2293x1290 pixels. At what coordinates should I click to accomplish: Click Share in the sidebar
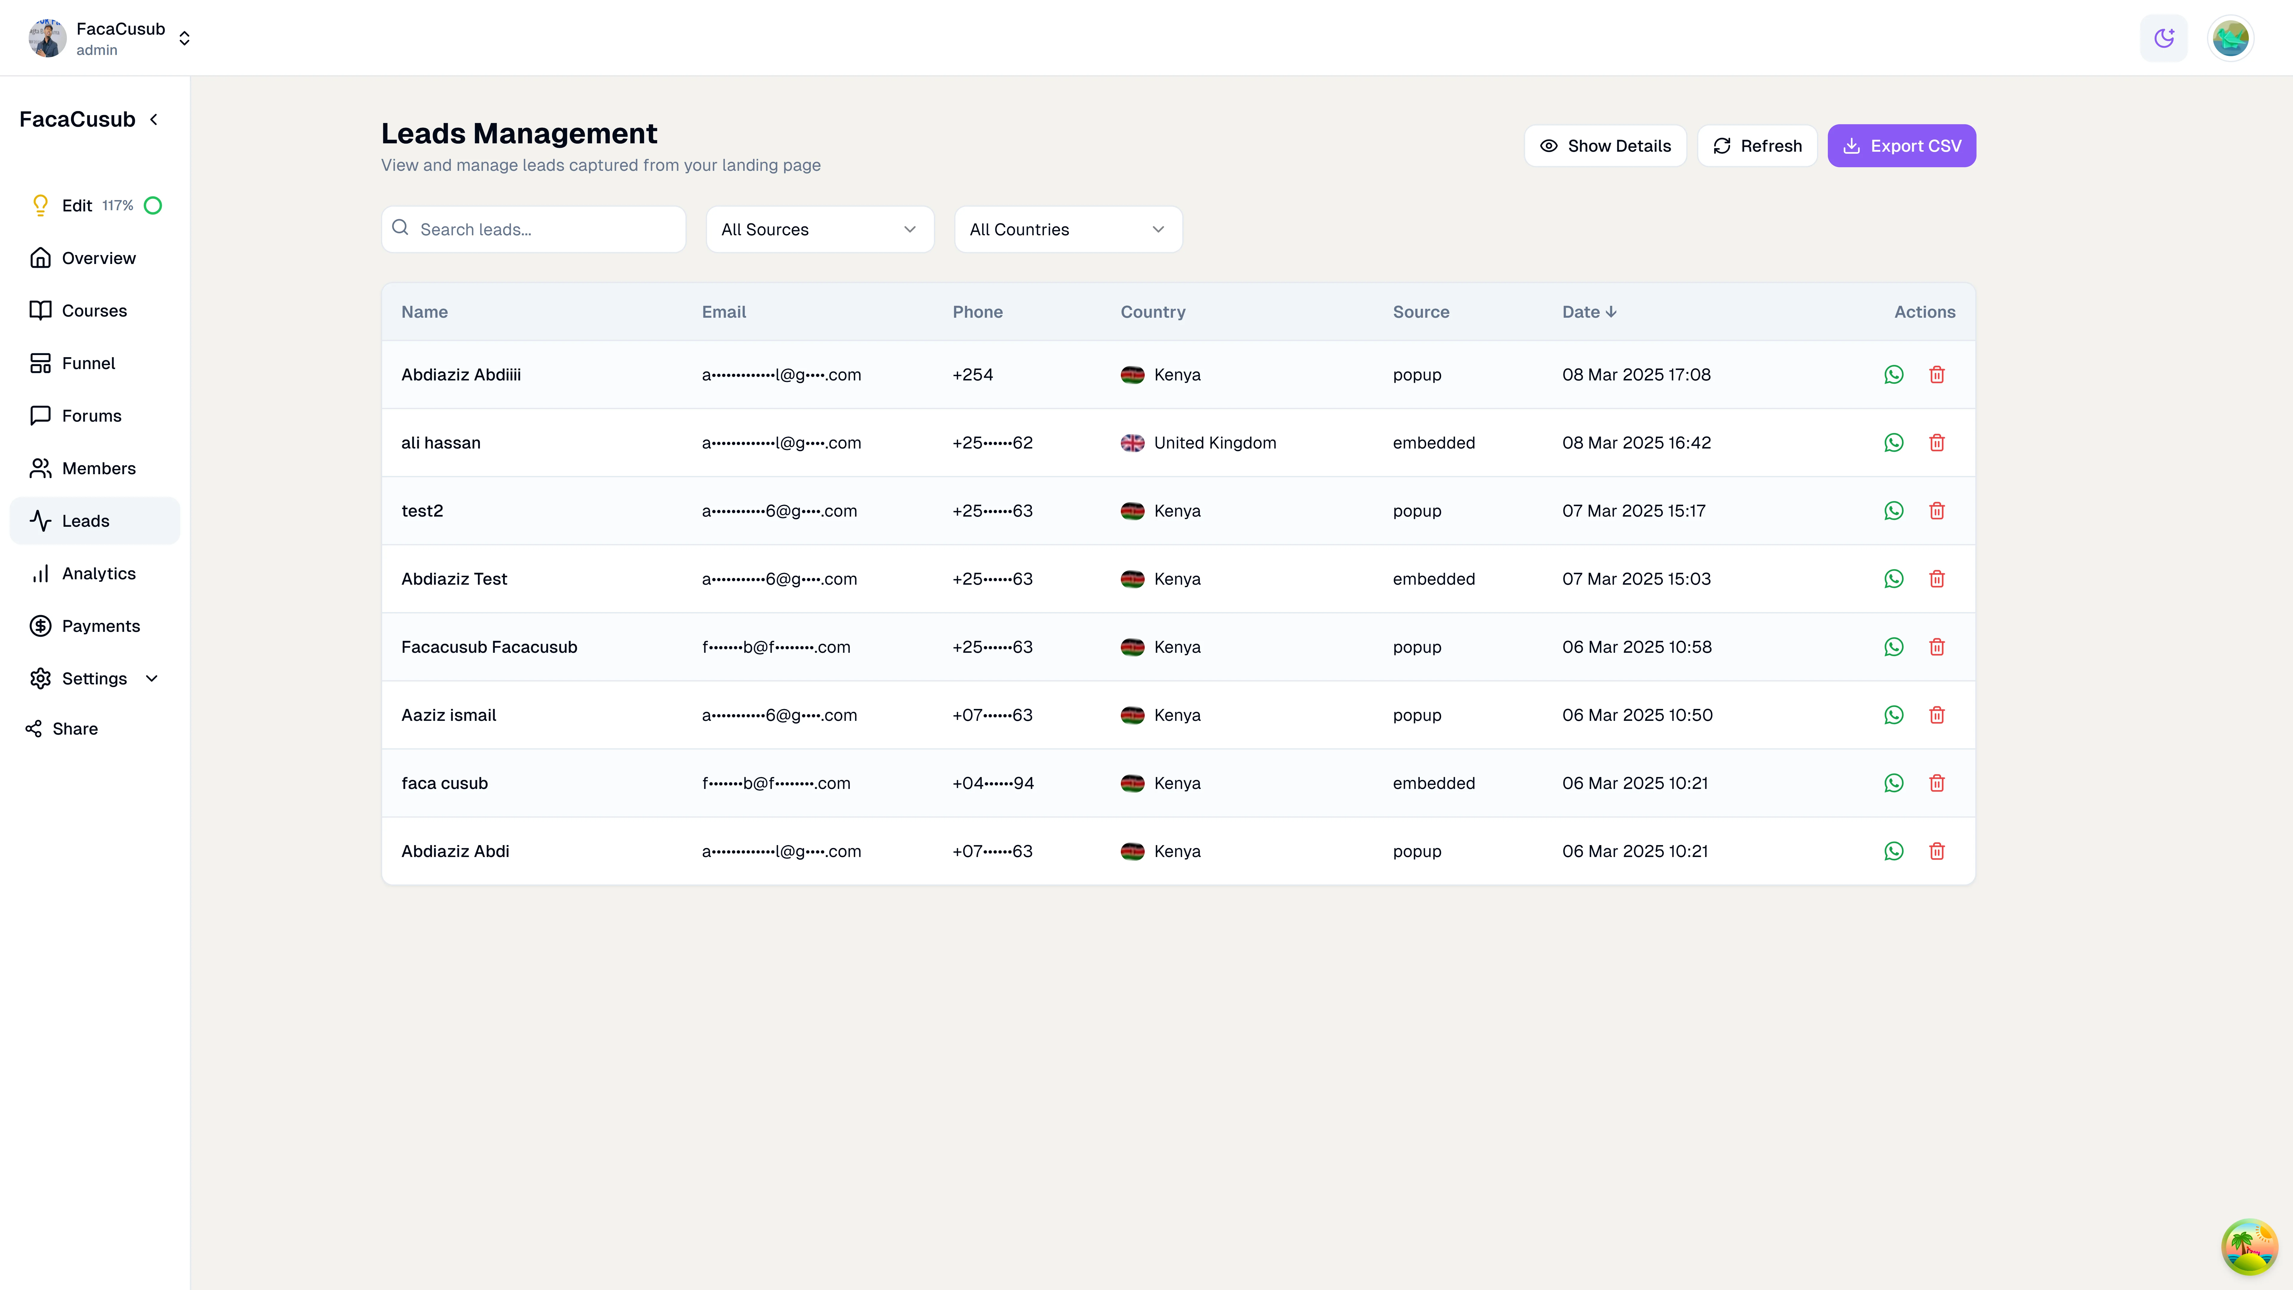point(62,729)
